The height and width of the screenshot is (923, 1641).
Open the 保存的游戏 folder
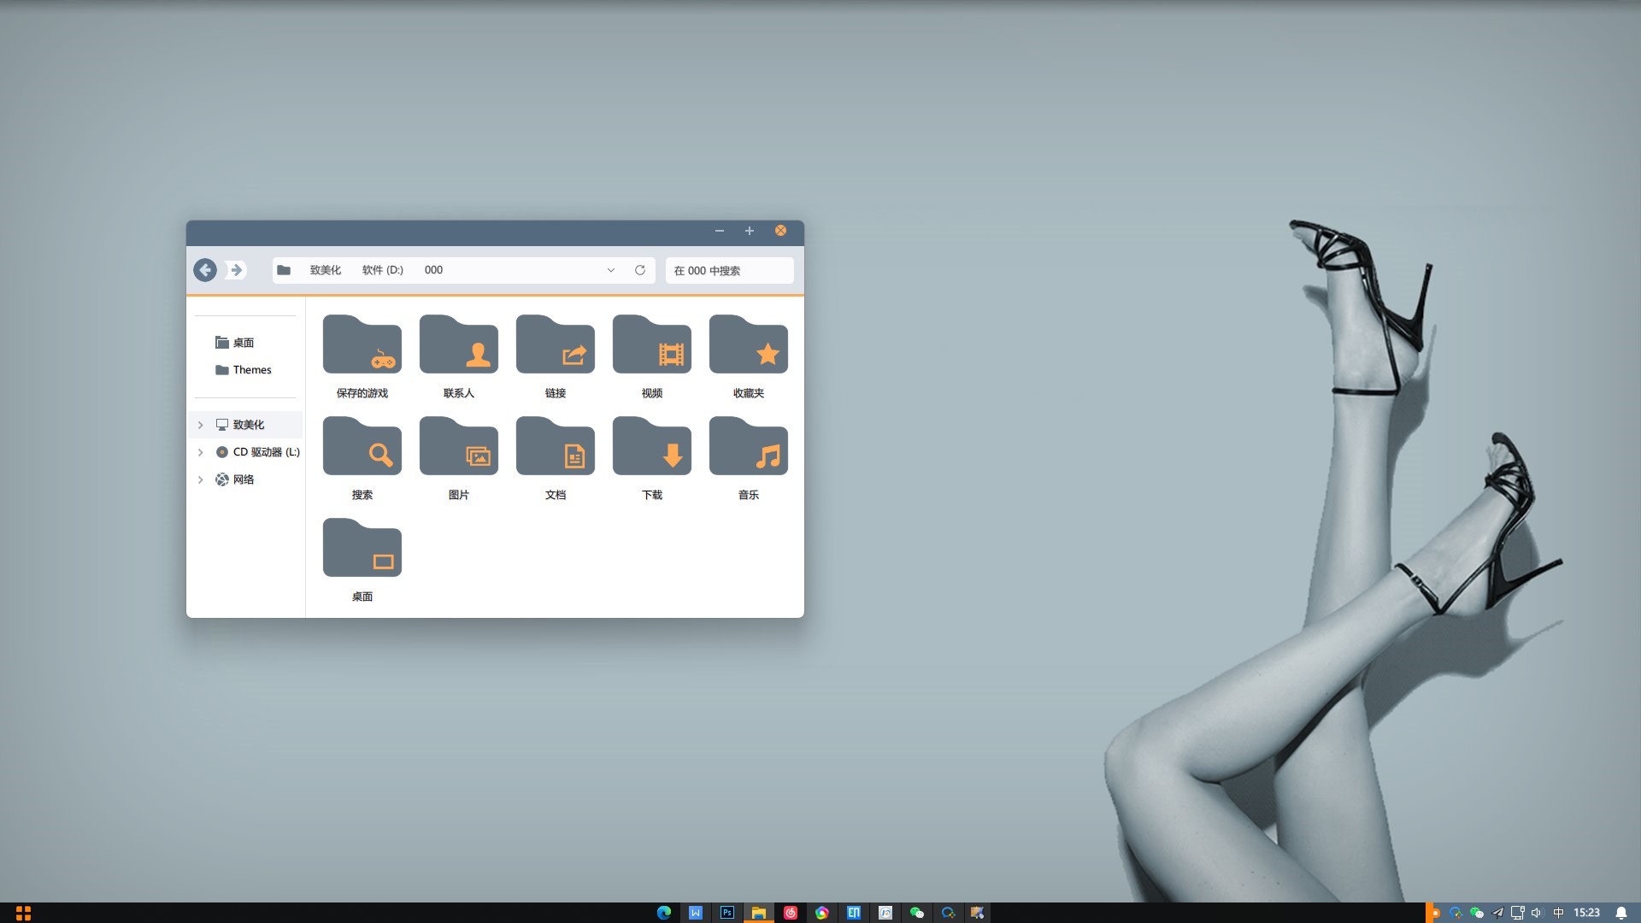point(362,345)
